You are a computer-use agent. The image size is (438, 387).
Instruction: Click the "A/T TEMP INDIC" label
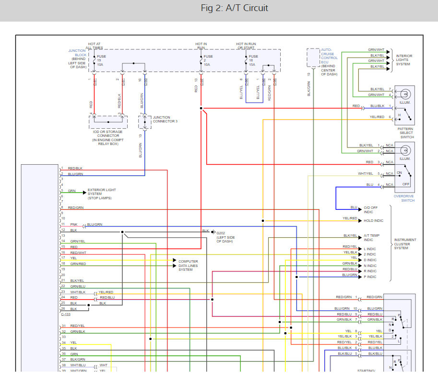[371, 238]
